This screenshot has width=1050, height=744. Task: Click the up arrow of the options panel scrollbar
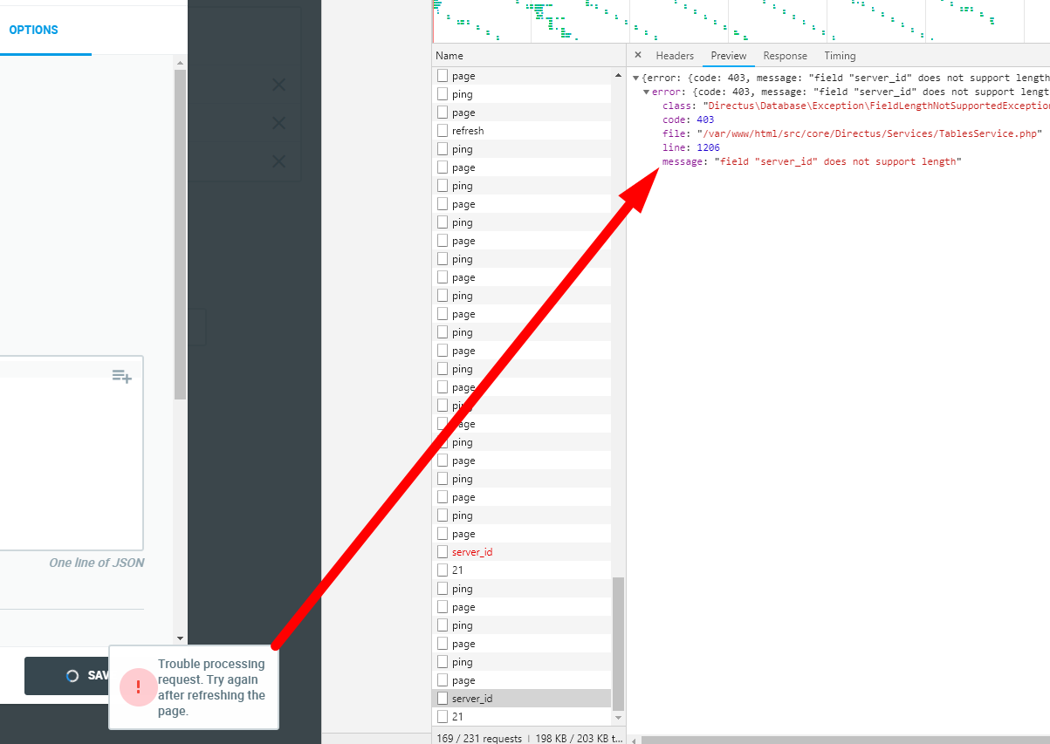[181, 61]
